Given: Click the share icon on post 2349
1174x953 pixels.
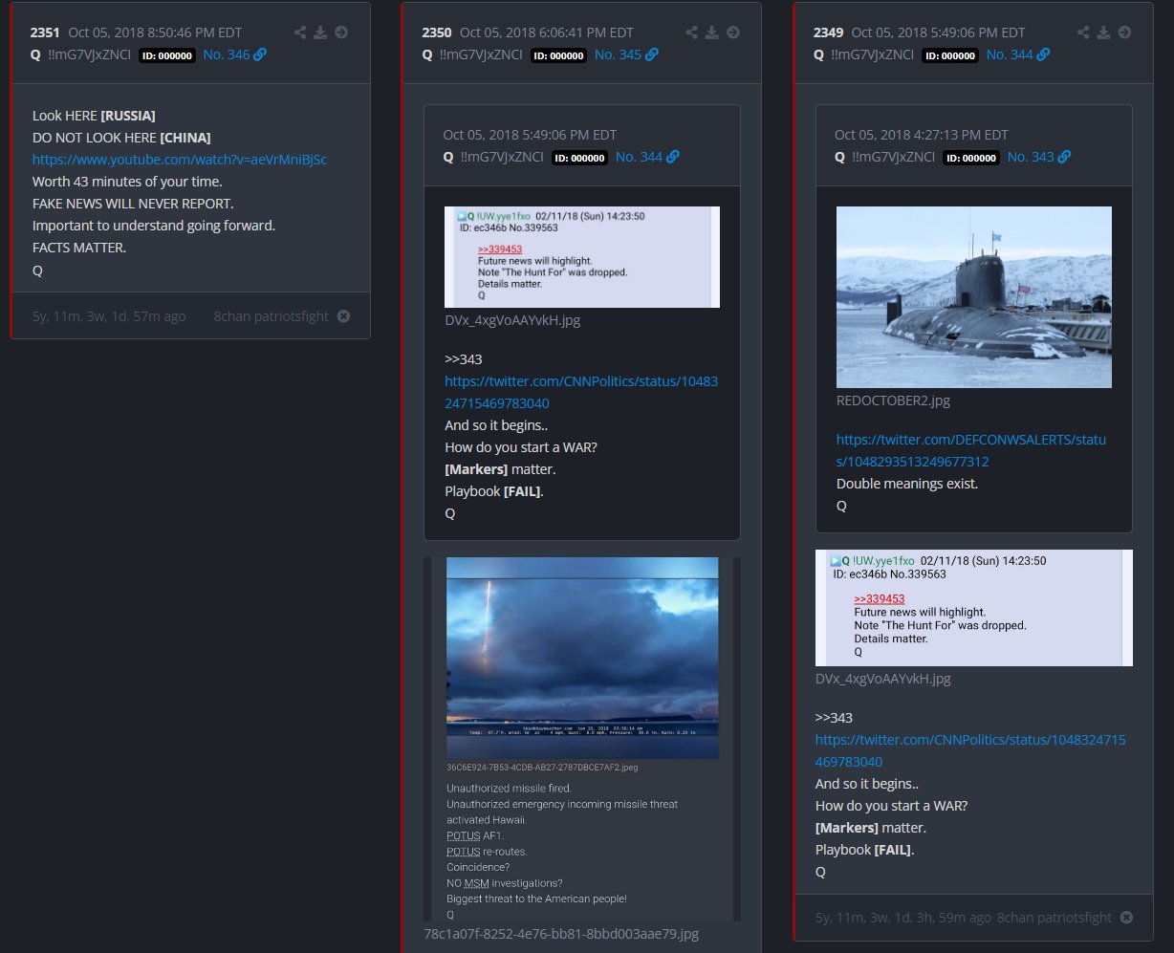Looking at the screenshot, I should pos(1083,32).
